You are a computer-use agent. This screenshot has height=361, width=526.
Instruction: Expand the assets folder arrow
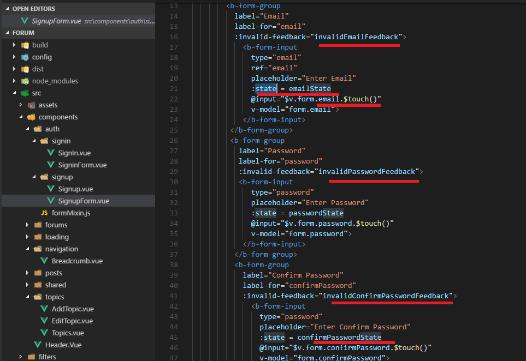tap(21, 105)
